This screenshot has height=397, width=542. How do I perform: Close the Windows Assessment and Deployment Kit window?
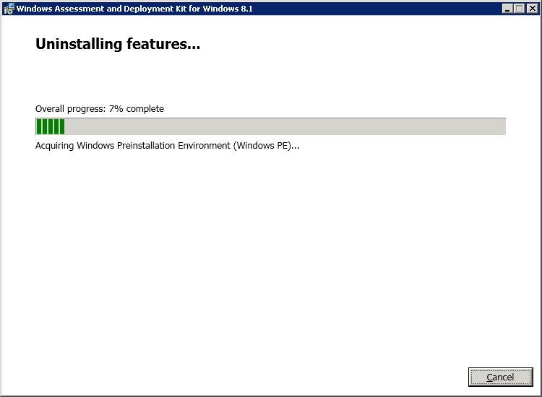coord(531,9)
